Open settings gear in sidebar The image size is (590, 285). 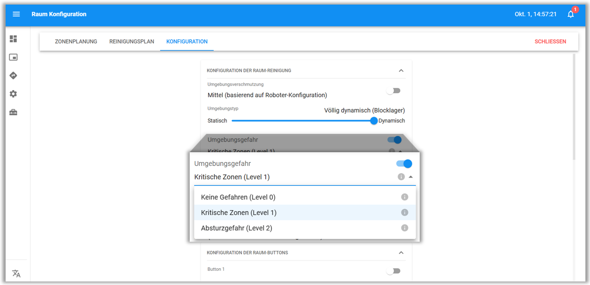13,94
